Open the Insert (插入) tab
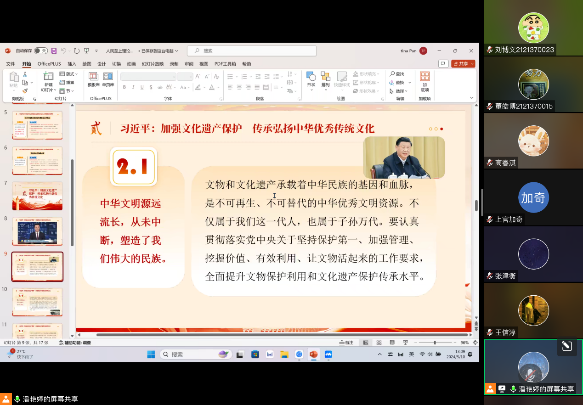This screenshot has width=583, height=405. tap(72, 64)
